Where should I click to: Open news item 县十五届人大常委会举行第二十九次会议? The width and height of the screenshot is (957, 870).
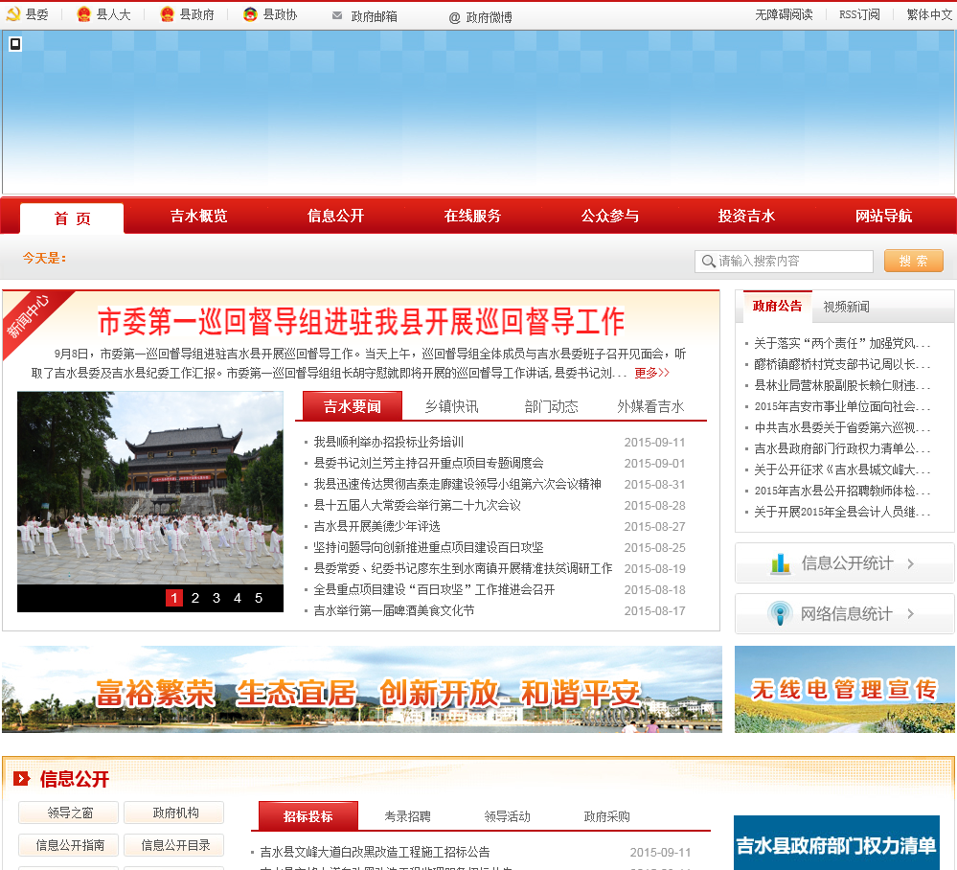click(417, 505)
